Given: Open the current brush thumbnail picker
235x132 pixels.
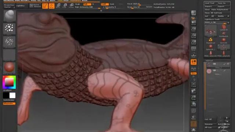Looking at the screenshot, I should (10, 15).
